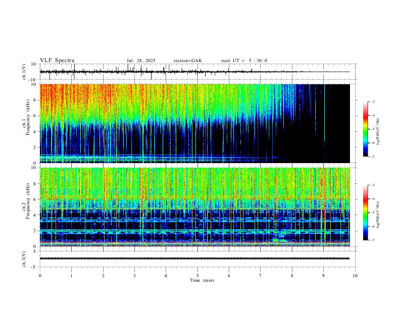Viewport: 400px width, 309px height.
Task: Click the '7' tick label on time axis
Action: coord(261,276)
